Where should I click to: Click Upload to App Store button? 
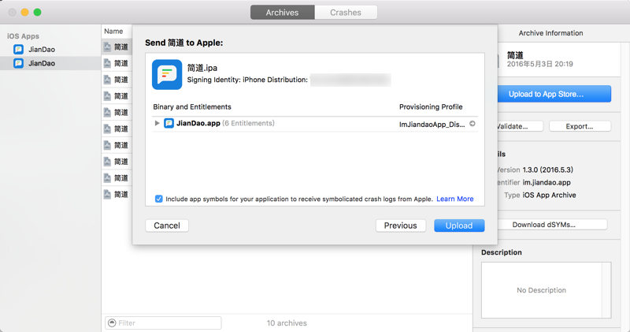coord(554,94)
